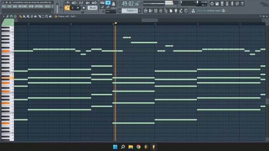
Task: Select the Zoom magnifier tool
Action: (47, 16)
